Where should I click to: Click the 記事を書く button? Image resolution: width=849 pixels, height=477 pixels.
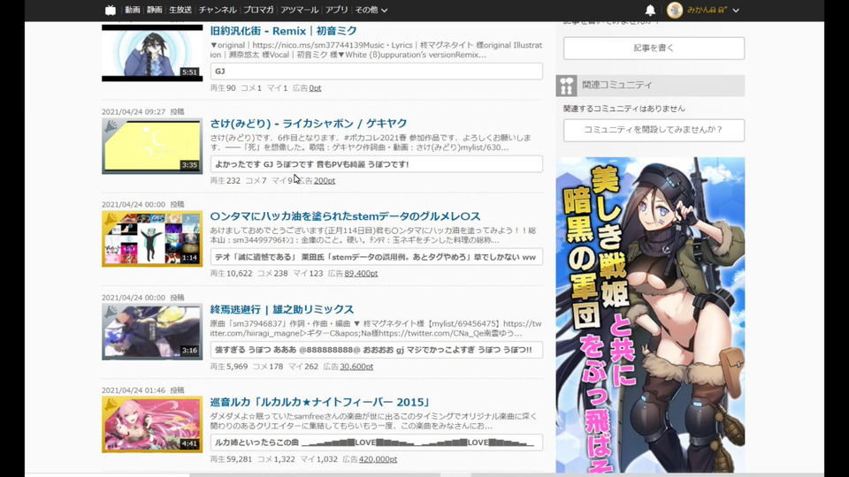point(654,48)
